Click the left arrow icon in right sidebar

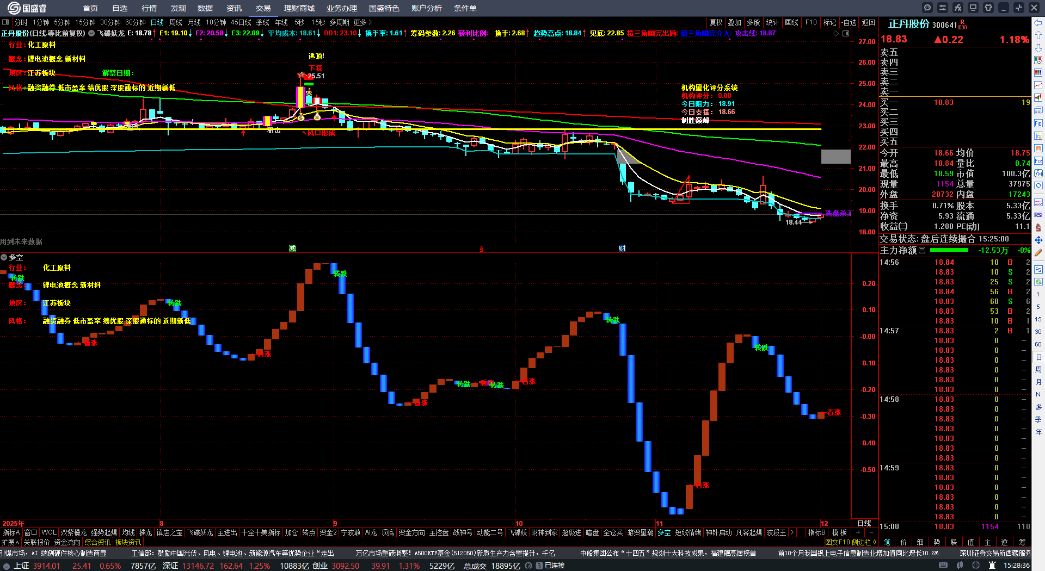click(1038, 23)
